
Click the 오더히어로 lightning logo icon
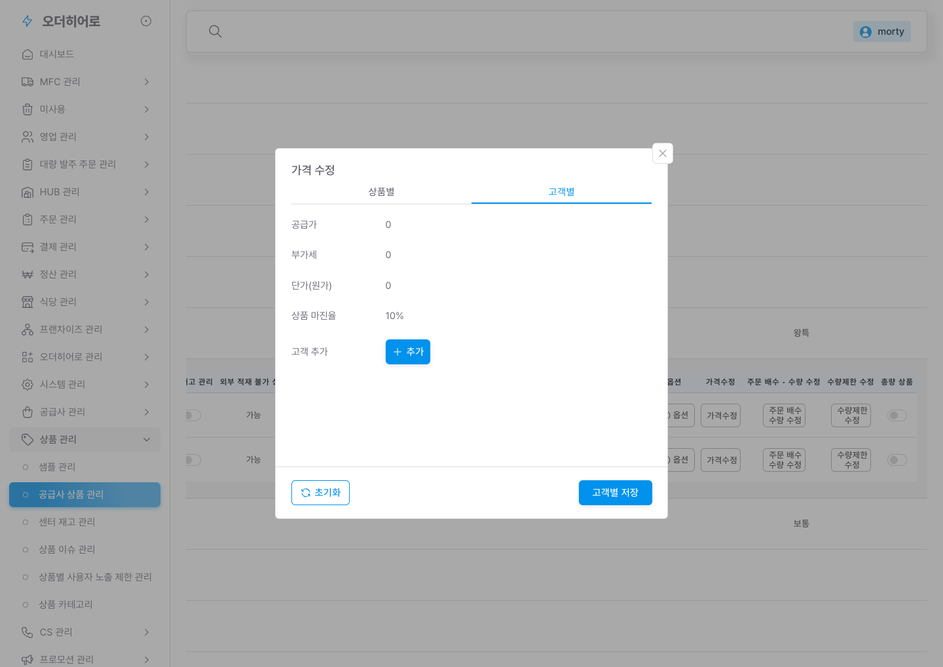(x=27, y=21)
